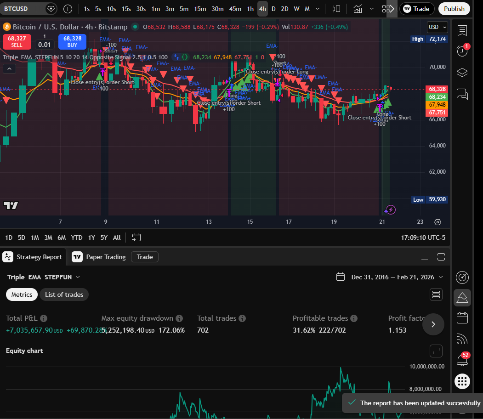Viewport: 483px width, 419px height.
Task: Open the notifications bell showing 52
Action: click(x=461, y=360)
